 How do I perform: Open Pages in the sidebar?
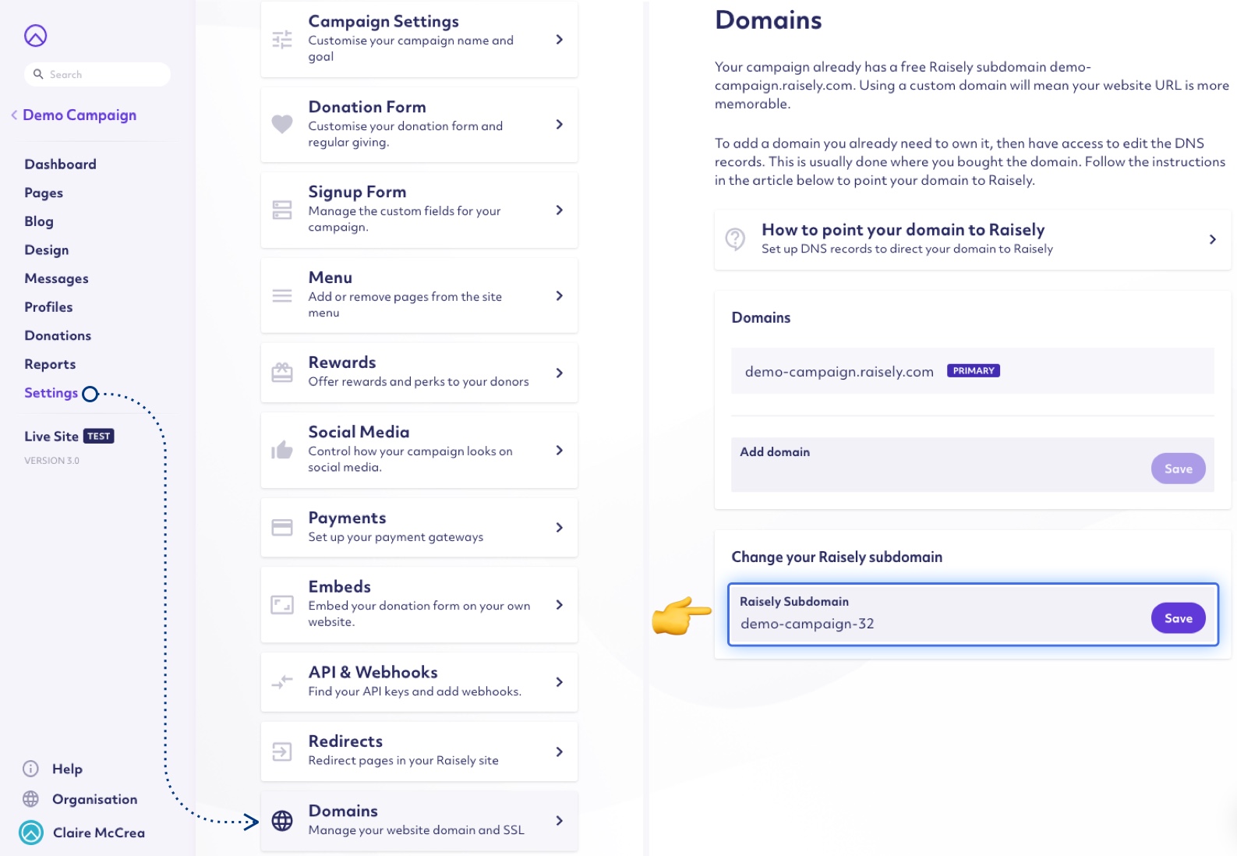coord(44,193)
